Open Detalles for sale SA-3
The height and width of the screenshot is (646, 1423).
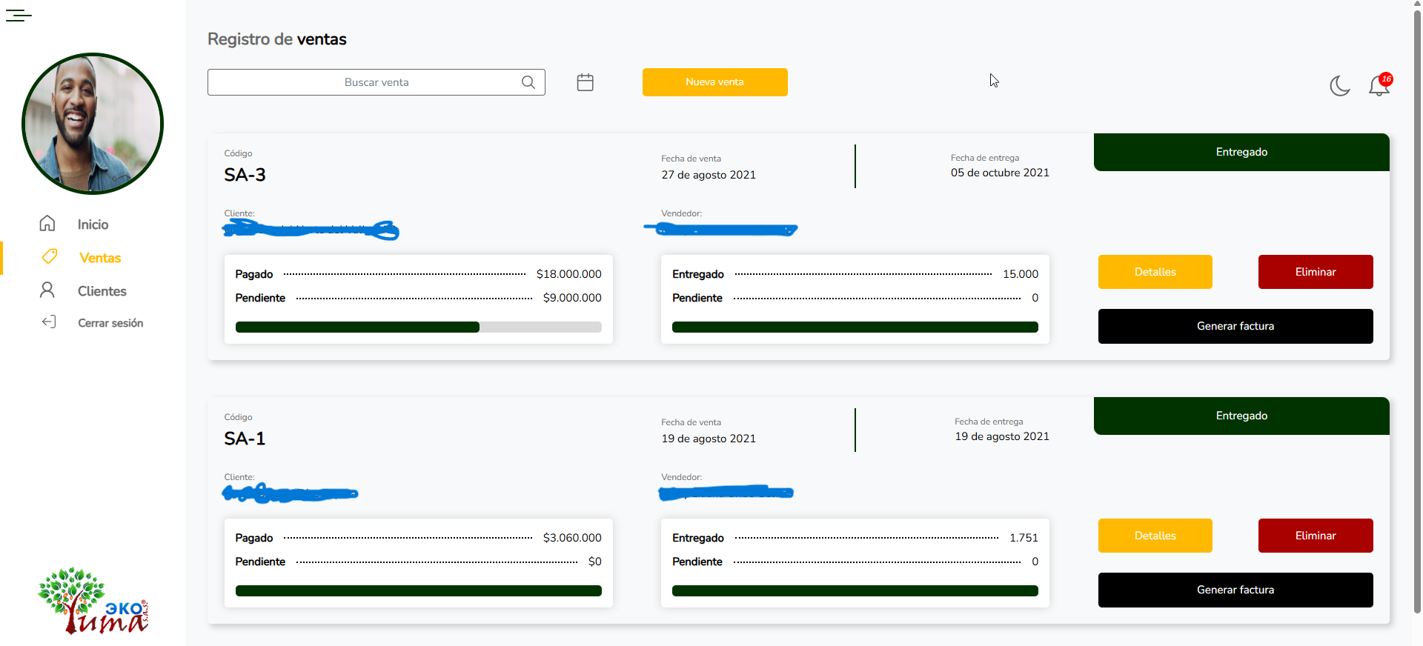[1155, 272]
